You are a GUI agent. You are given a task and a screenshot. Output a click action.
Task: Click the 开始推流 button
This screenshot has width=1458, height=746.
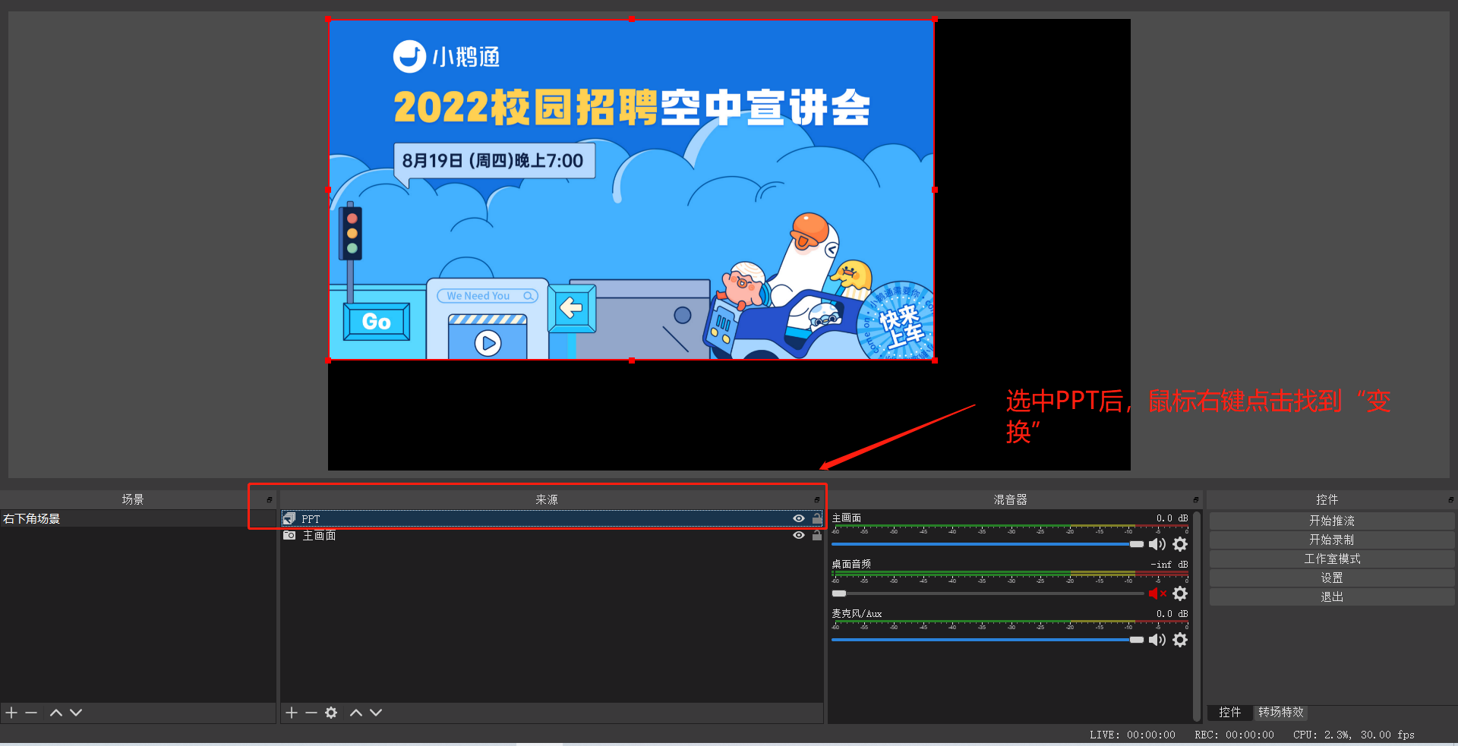pyautogui.click(x=1332, y=521)
